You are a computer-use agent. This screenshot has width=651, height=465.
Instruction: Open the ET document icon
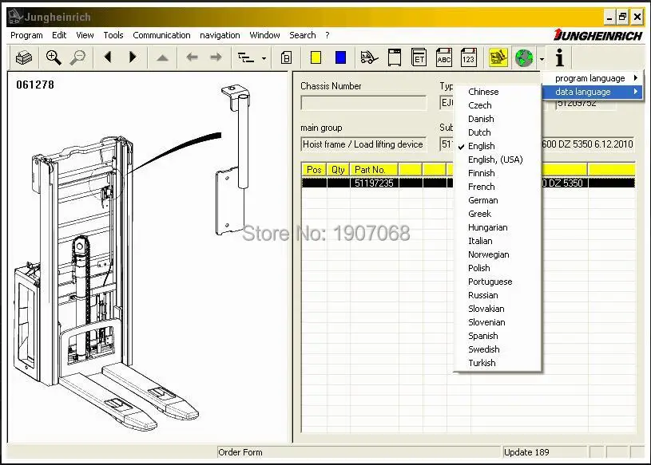419,57
